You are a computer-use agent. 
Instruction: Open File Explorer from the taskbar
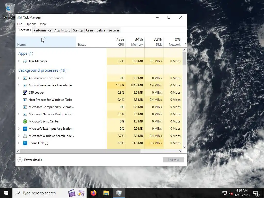106,193
